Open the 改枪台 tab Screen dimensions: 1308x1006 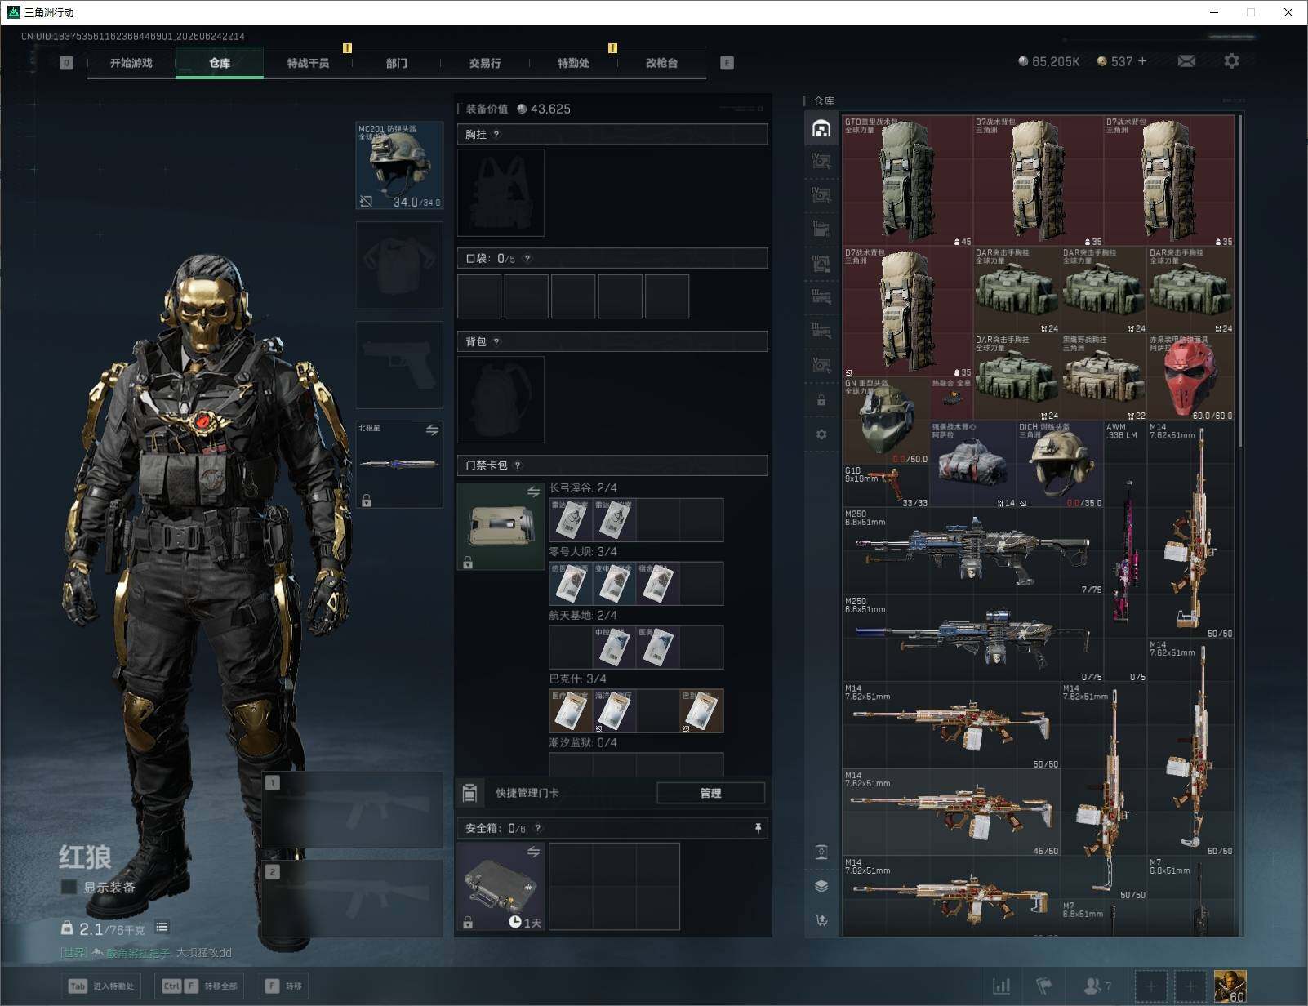tap(661, 63)
